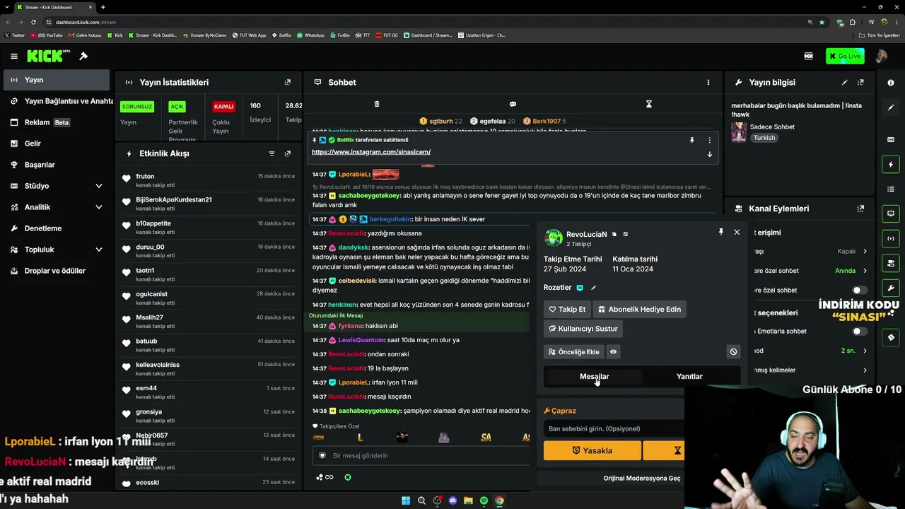Open the Etkinlik Akışı filter icon
Image resolution: width=905 pixels, height=509 pixels.
(271, 153)
